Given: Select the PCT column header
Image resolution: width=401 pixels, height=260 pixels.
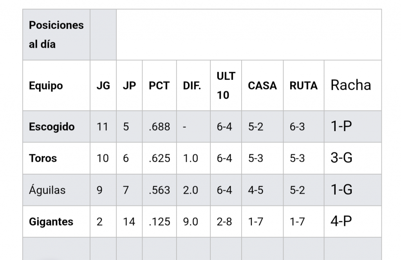Looking at the screenshot, I should [x=159, y=86].
